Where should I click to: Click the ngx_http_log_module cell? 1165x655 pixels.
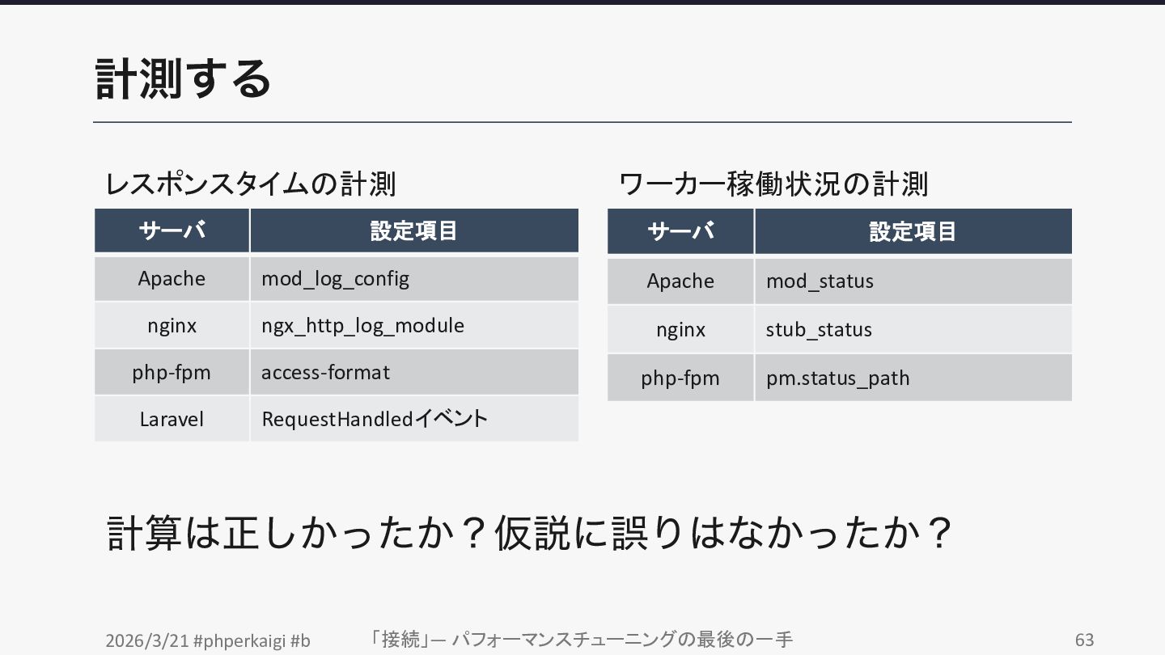tap(414, 326)
